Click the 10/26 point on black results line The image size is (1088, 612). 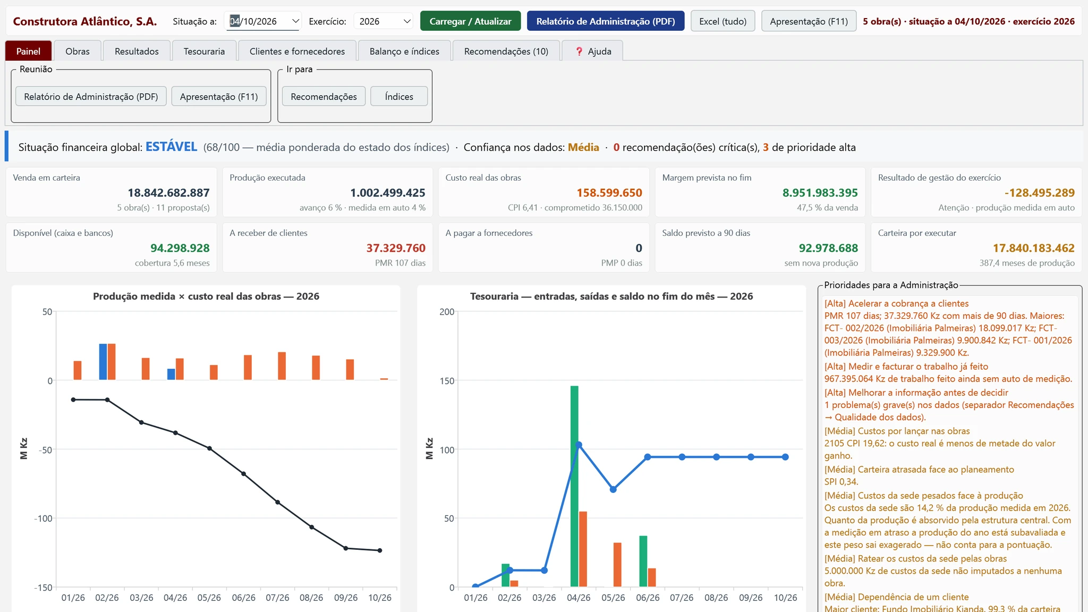pos(380,550)
